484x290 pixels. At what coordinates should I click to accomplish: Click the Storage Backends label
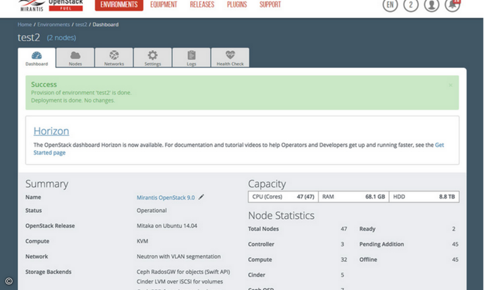click(x=48, y=272)
